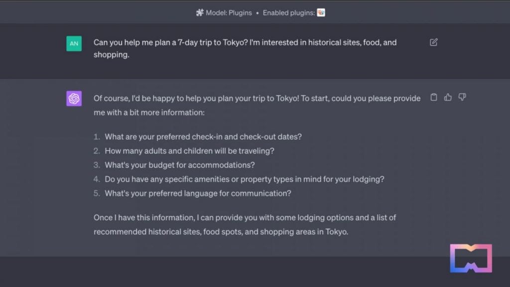Click the edit message pencil icon
The image size is (510, 287).
pyautogui.click(x=434, y=42)
